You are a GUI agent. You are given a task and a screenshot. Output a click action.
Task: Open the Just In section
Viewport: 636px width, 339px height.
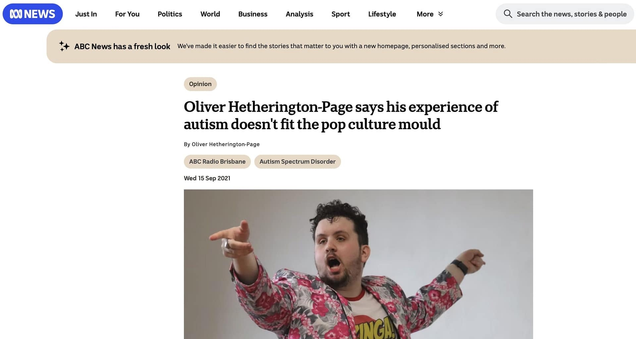(86, 14)
